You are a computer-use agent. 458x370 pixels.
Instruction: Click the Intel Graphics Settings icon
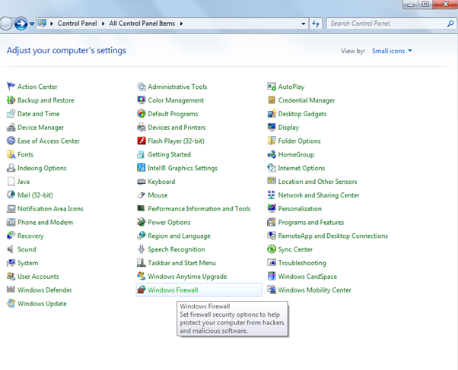[x=142, y=168]
